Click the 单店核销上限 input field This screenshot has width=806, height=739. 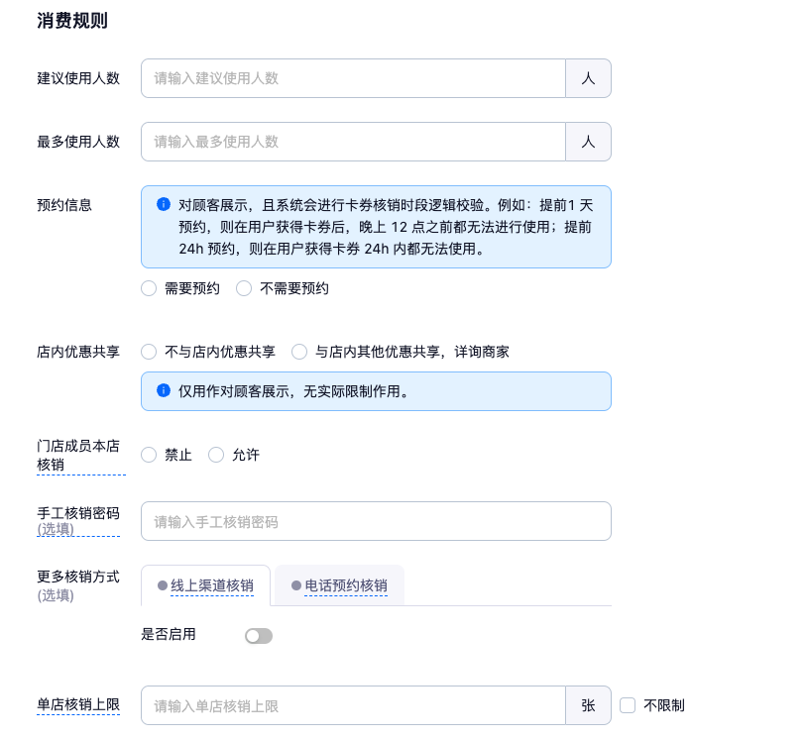[353, 705]
